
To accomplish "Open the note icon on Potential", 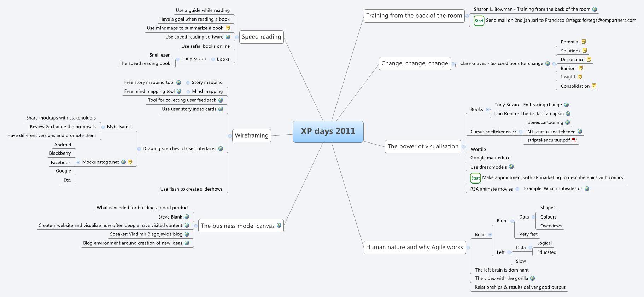I will (x=584, y=42).
